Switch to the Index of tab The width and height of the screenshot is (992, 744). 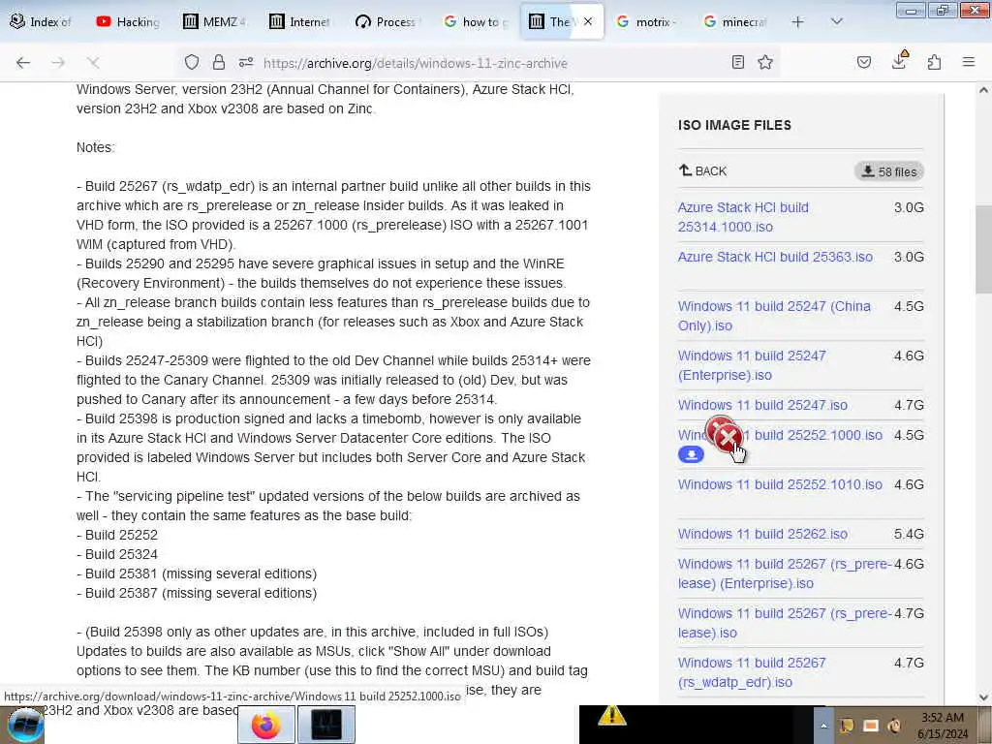tap(43, 22)
